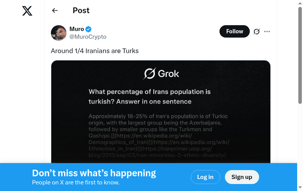Screen dimensions: 303x191
Task: Open Muro's profile picture
Action: [x=59, y=33]
